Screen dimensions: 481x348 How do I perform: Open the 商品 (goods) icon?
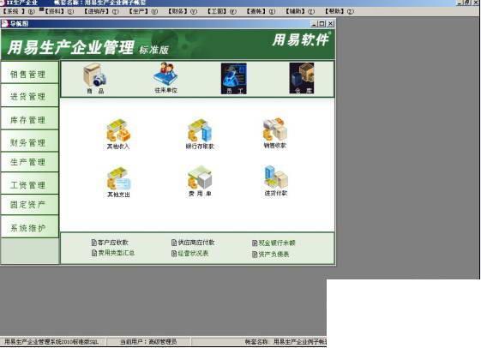coord(95,78)
